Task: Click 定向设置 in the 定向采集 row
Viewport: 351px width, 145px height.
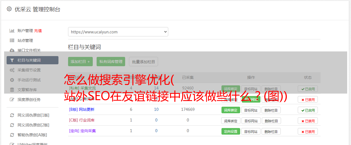Action: [x=231, y=131]
